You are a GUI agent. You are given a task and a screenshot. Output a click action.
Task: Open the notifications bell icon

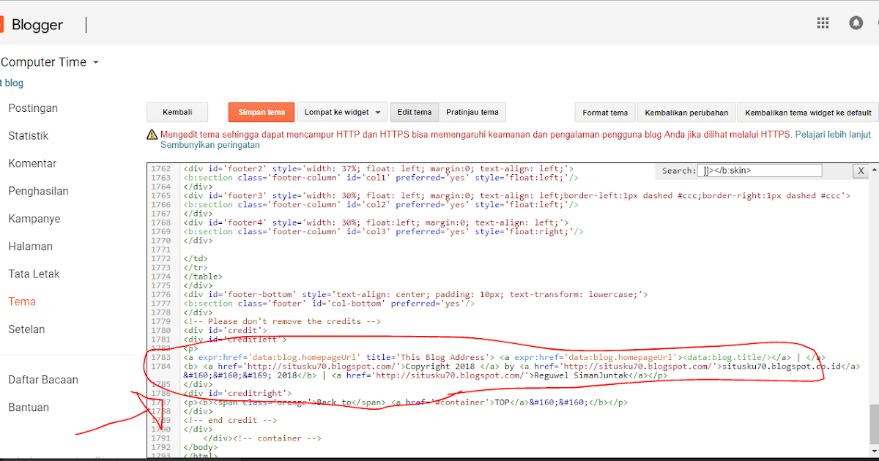(856, 23)
